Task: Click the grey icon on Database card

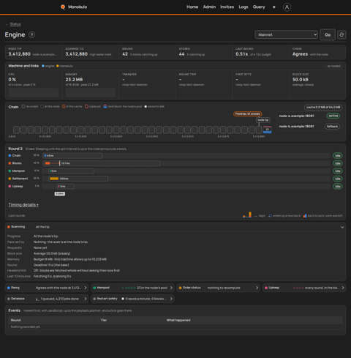Action: pyautogui.click(x=9, y=299)
